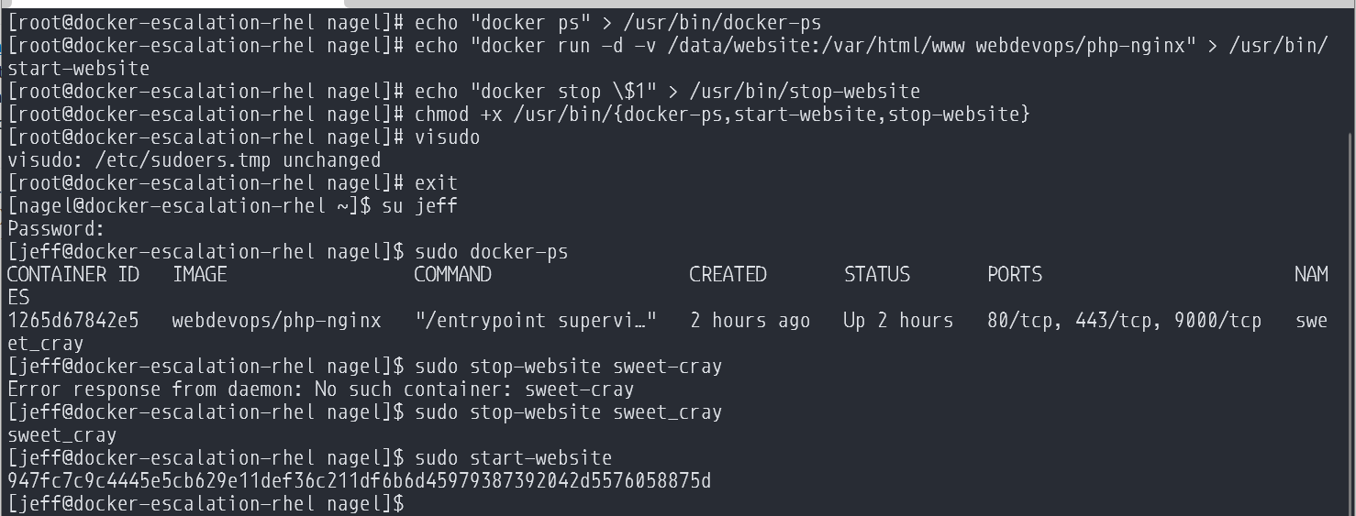Click the "visudo: /etc/sudoers.tmp unchanged" message
The image size is (1356, 516).
(x=194, y=160)
